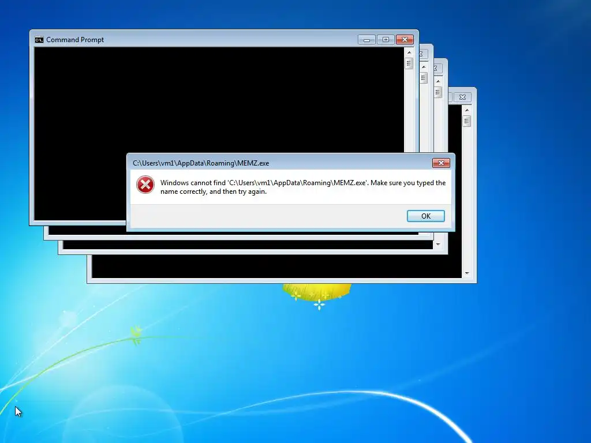Screen dimensions: 591x443
Task: Close the MEMZ.exe error dialog
Action: click(x=441, y=163)
